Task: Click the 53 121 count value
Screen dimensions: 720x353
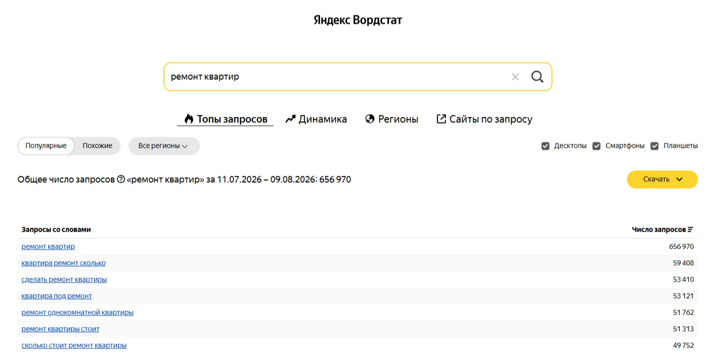Action: pos(683,296)
